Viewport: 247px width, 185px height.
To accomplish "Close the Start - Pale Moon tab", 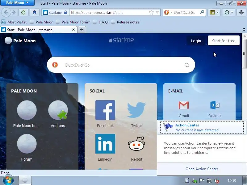I will click(x=73, y=30).
